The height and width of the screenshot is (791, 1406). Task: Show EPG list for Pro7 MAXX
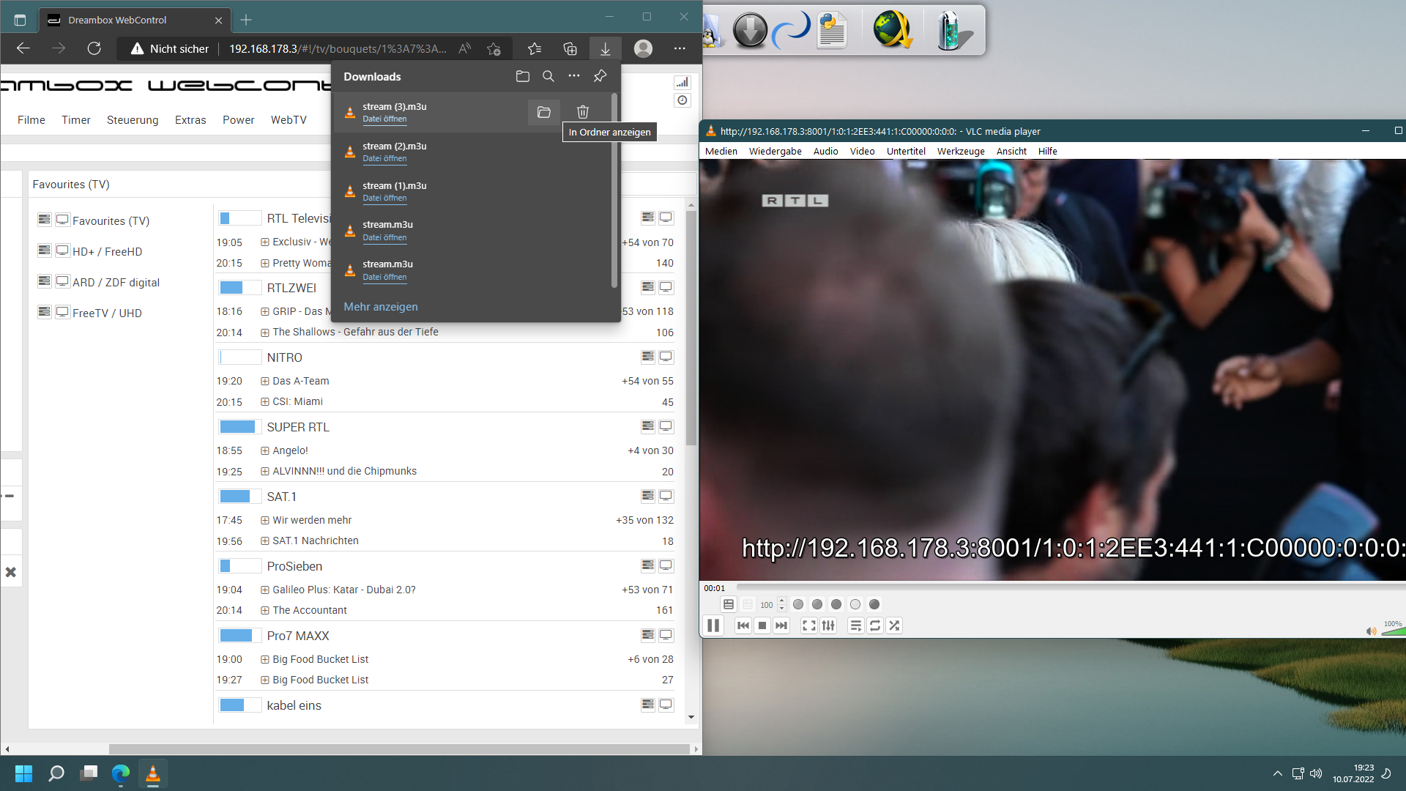pos(647,635)
